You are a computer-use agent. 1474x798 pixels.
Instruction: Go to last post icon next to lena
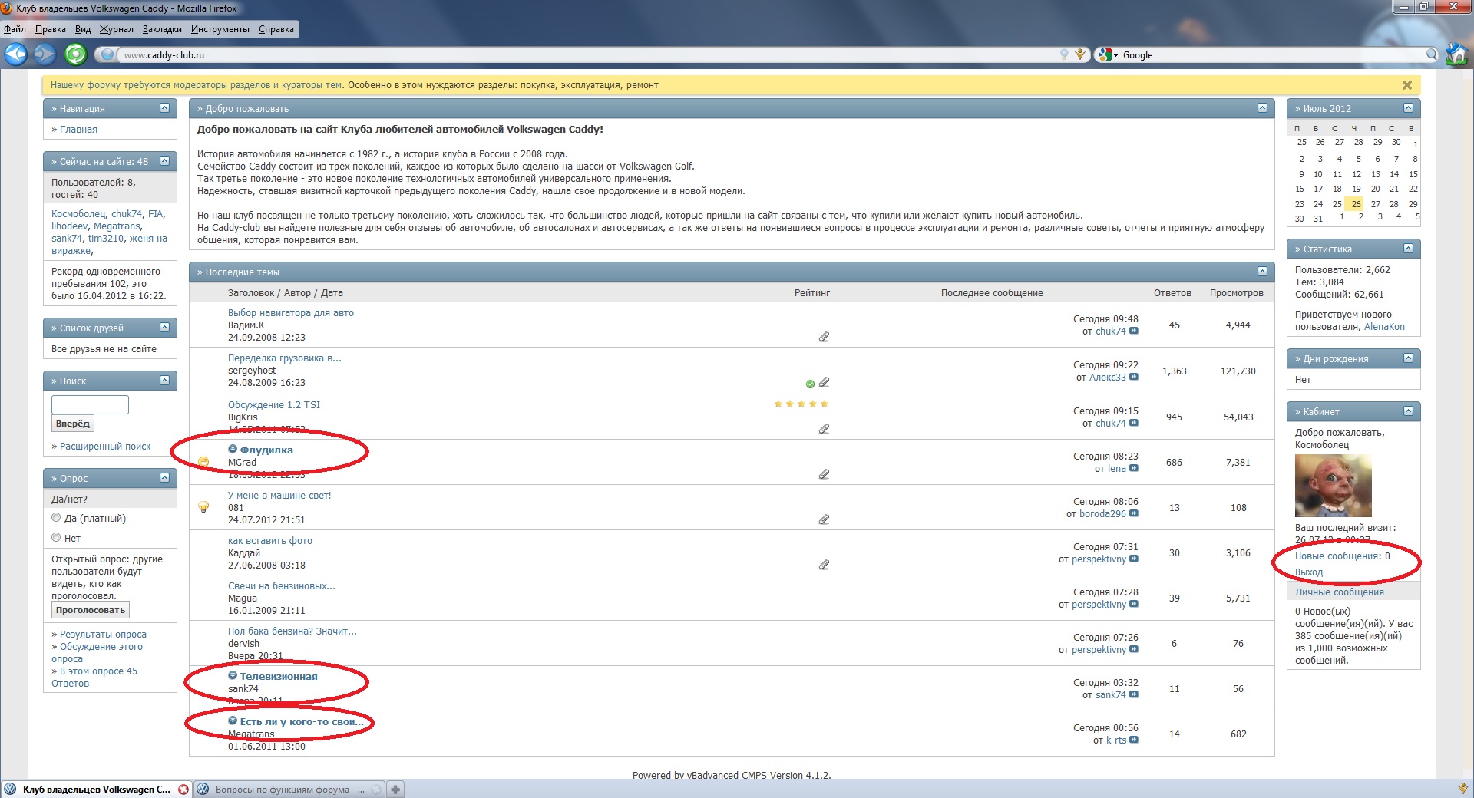[x=1134, y=469]
